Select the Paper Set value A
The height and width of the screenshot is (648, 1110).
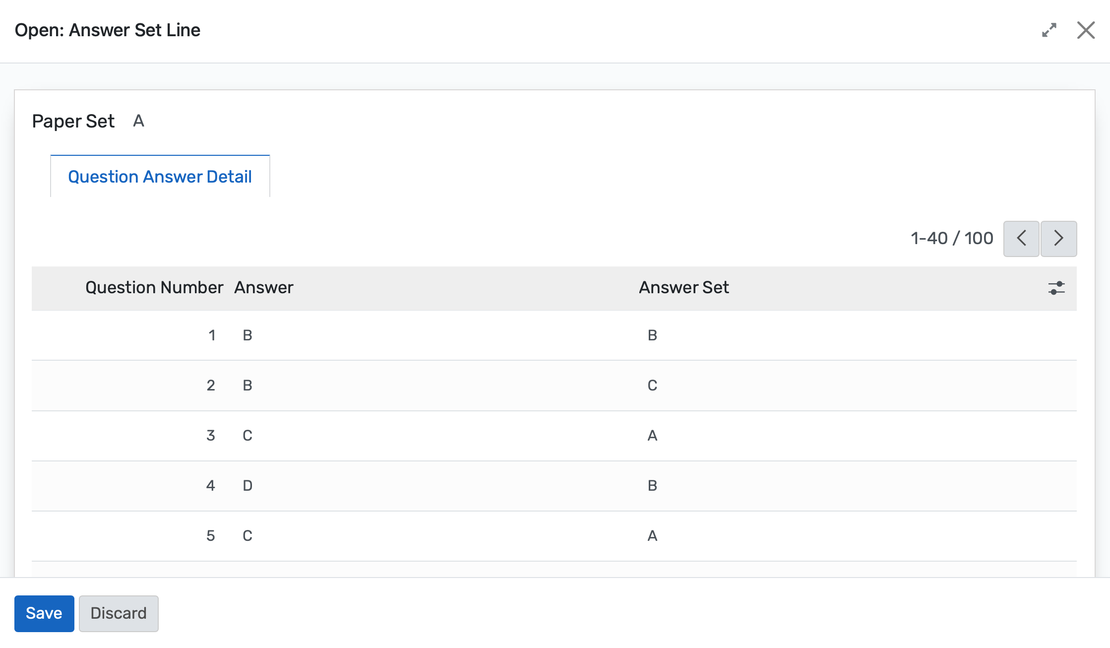(138, 121)
